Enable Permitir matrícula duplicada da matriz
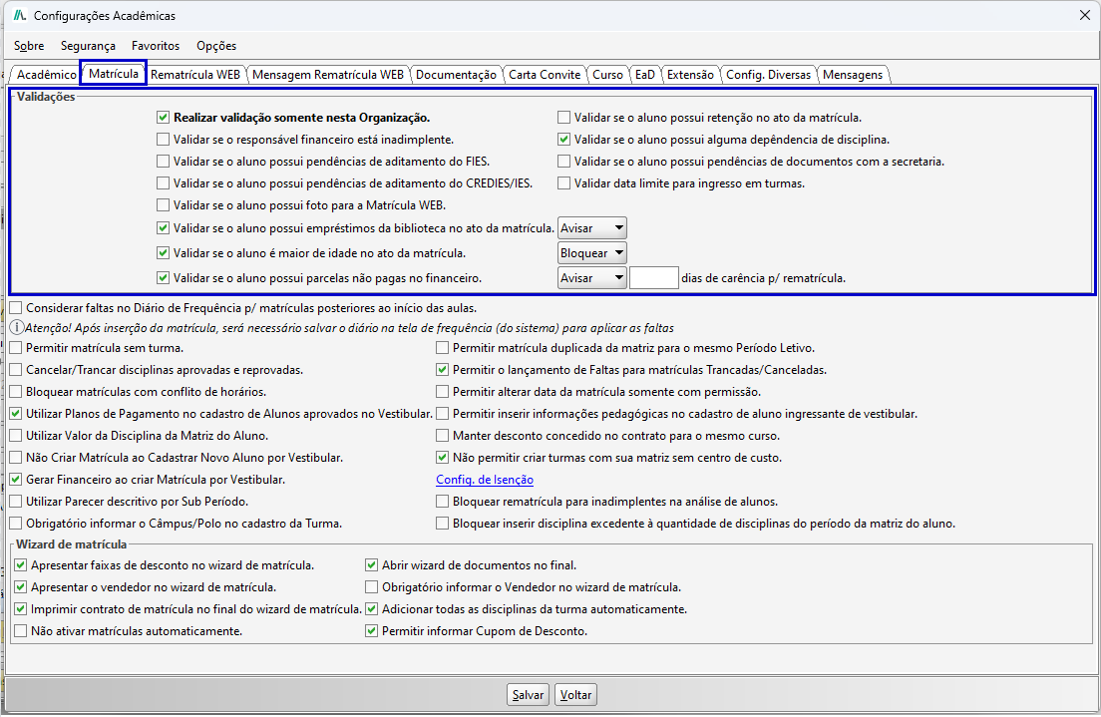The image size is (1101, 717). pyautogui.click(x=443, y=348)
